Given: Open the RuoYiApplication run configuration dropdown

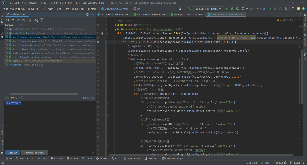Looking at the screenshot, I should coord(208,9).
